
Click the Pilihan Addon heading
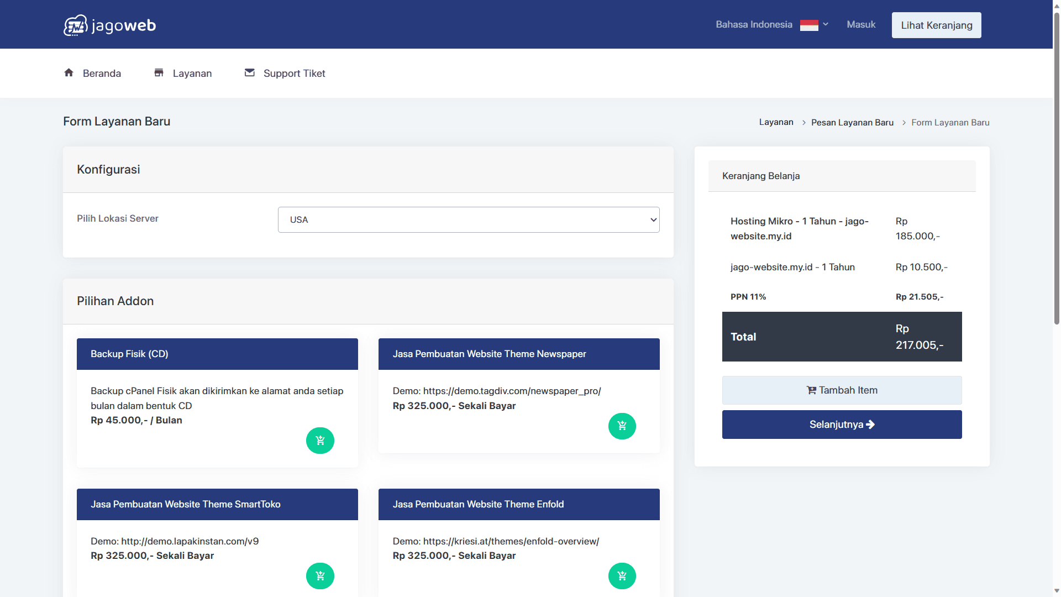[115, 301]
